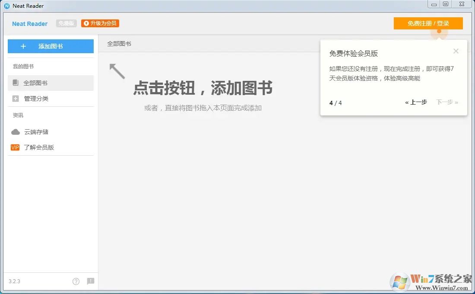Click the plus sign in 添加图书 button

(x=23, y=46)
